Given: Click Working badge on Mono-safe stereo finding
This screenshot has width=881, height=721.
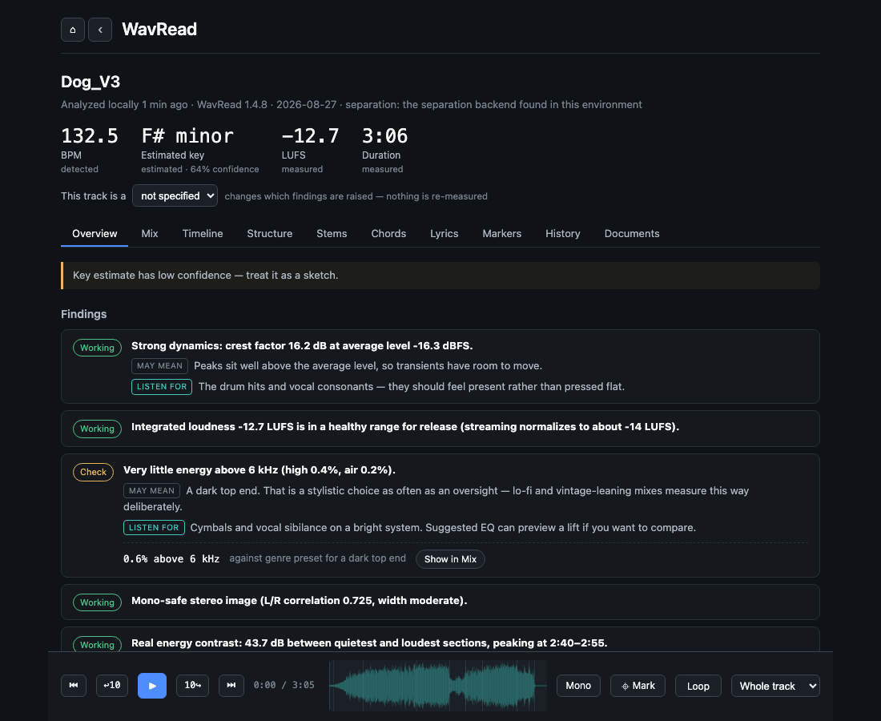Looking at the screenshot, I should point(97,602).
